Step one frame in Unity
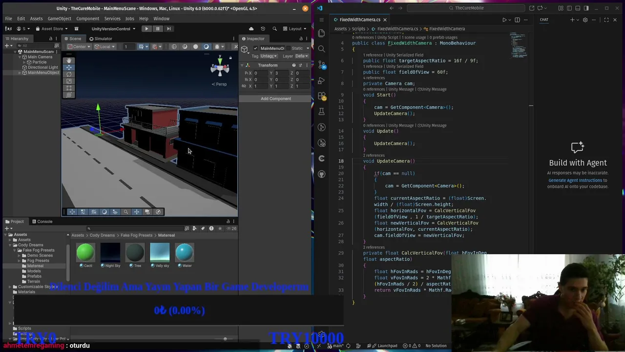This screenshot has width=625, height=352. pyautogui.click(x=168, y=28)
